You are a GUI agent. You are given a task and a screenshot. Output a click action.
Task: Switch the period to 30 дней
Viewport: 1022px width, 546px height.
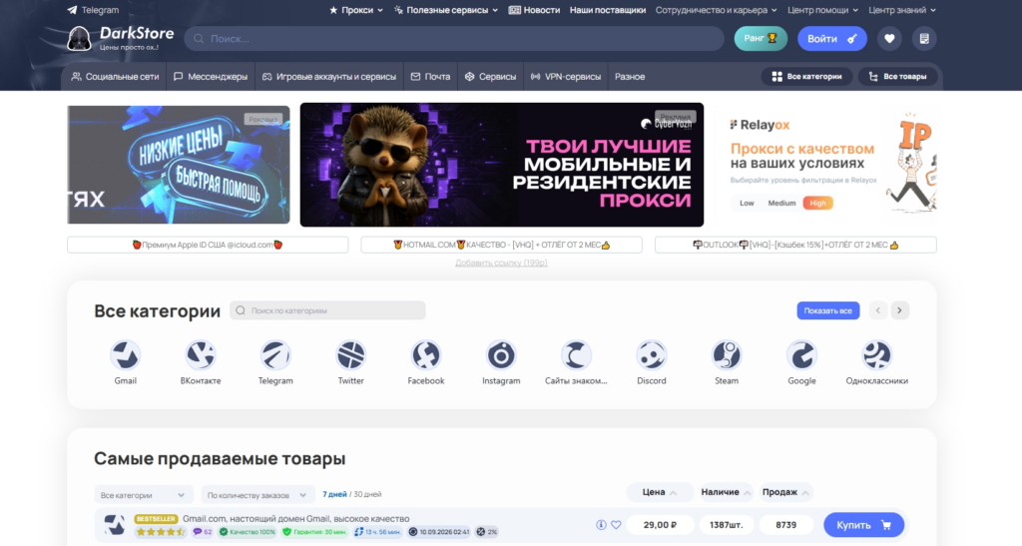click(x=367, y=494)
